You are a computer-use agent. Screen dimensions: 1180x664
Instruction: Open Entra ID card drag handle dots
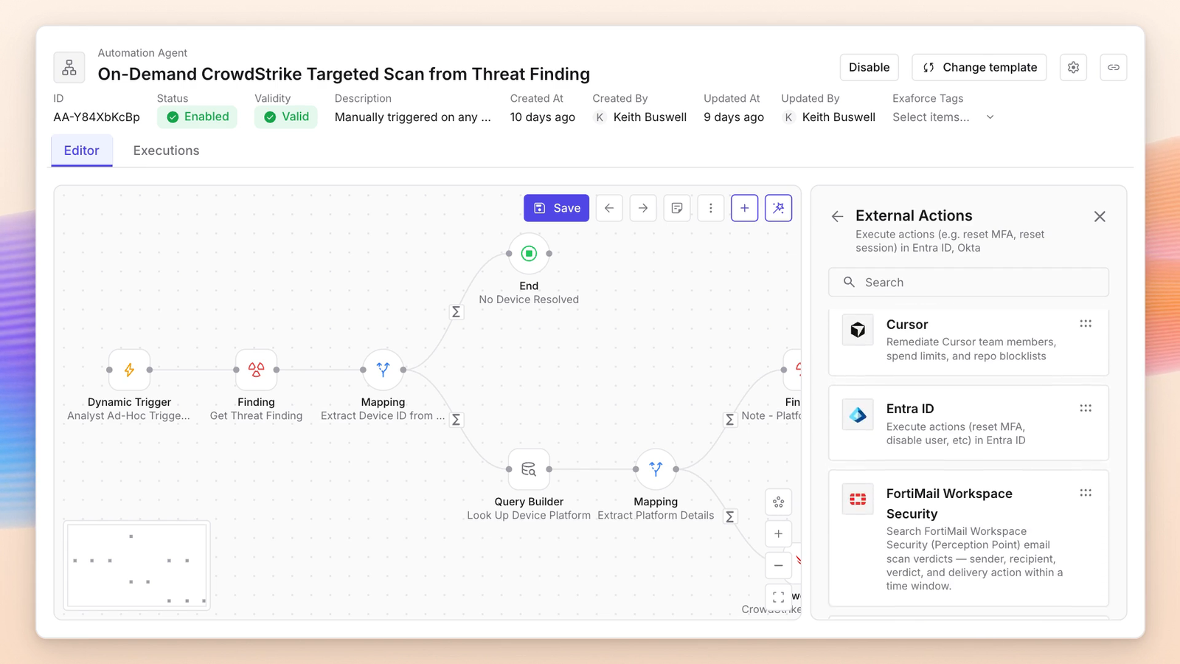(x=1086, y=408)
